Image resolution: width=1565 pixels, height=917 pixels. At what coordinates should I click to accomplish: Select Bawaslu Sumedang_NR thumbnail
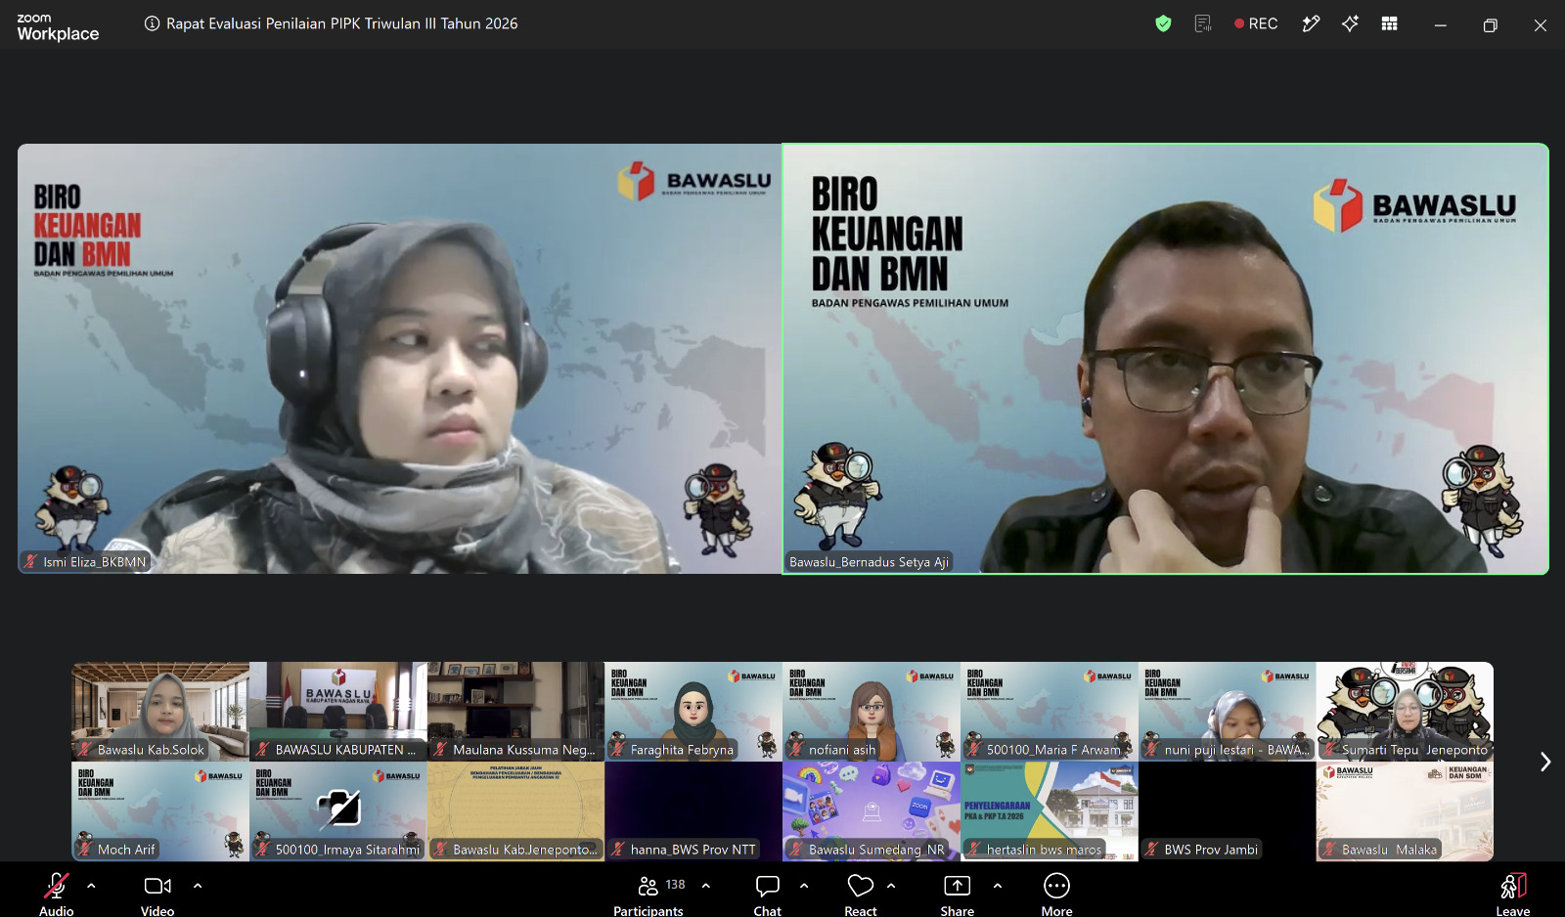tap(872, 811)
